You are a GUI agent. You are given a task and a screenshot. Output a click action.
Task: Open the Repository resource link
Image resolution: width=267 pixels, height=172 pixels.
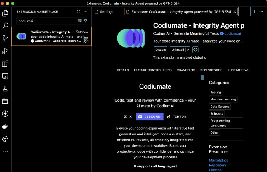click(x=217, y=165)
